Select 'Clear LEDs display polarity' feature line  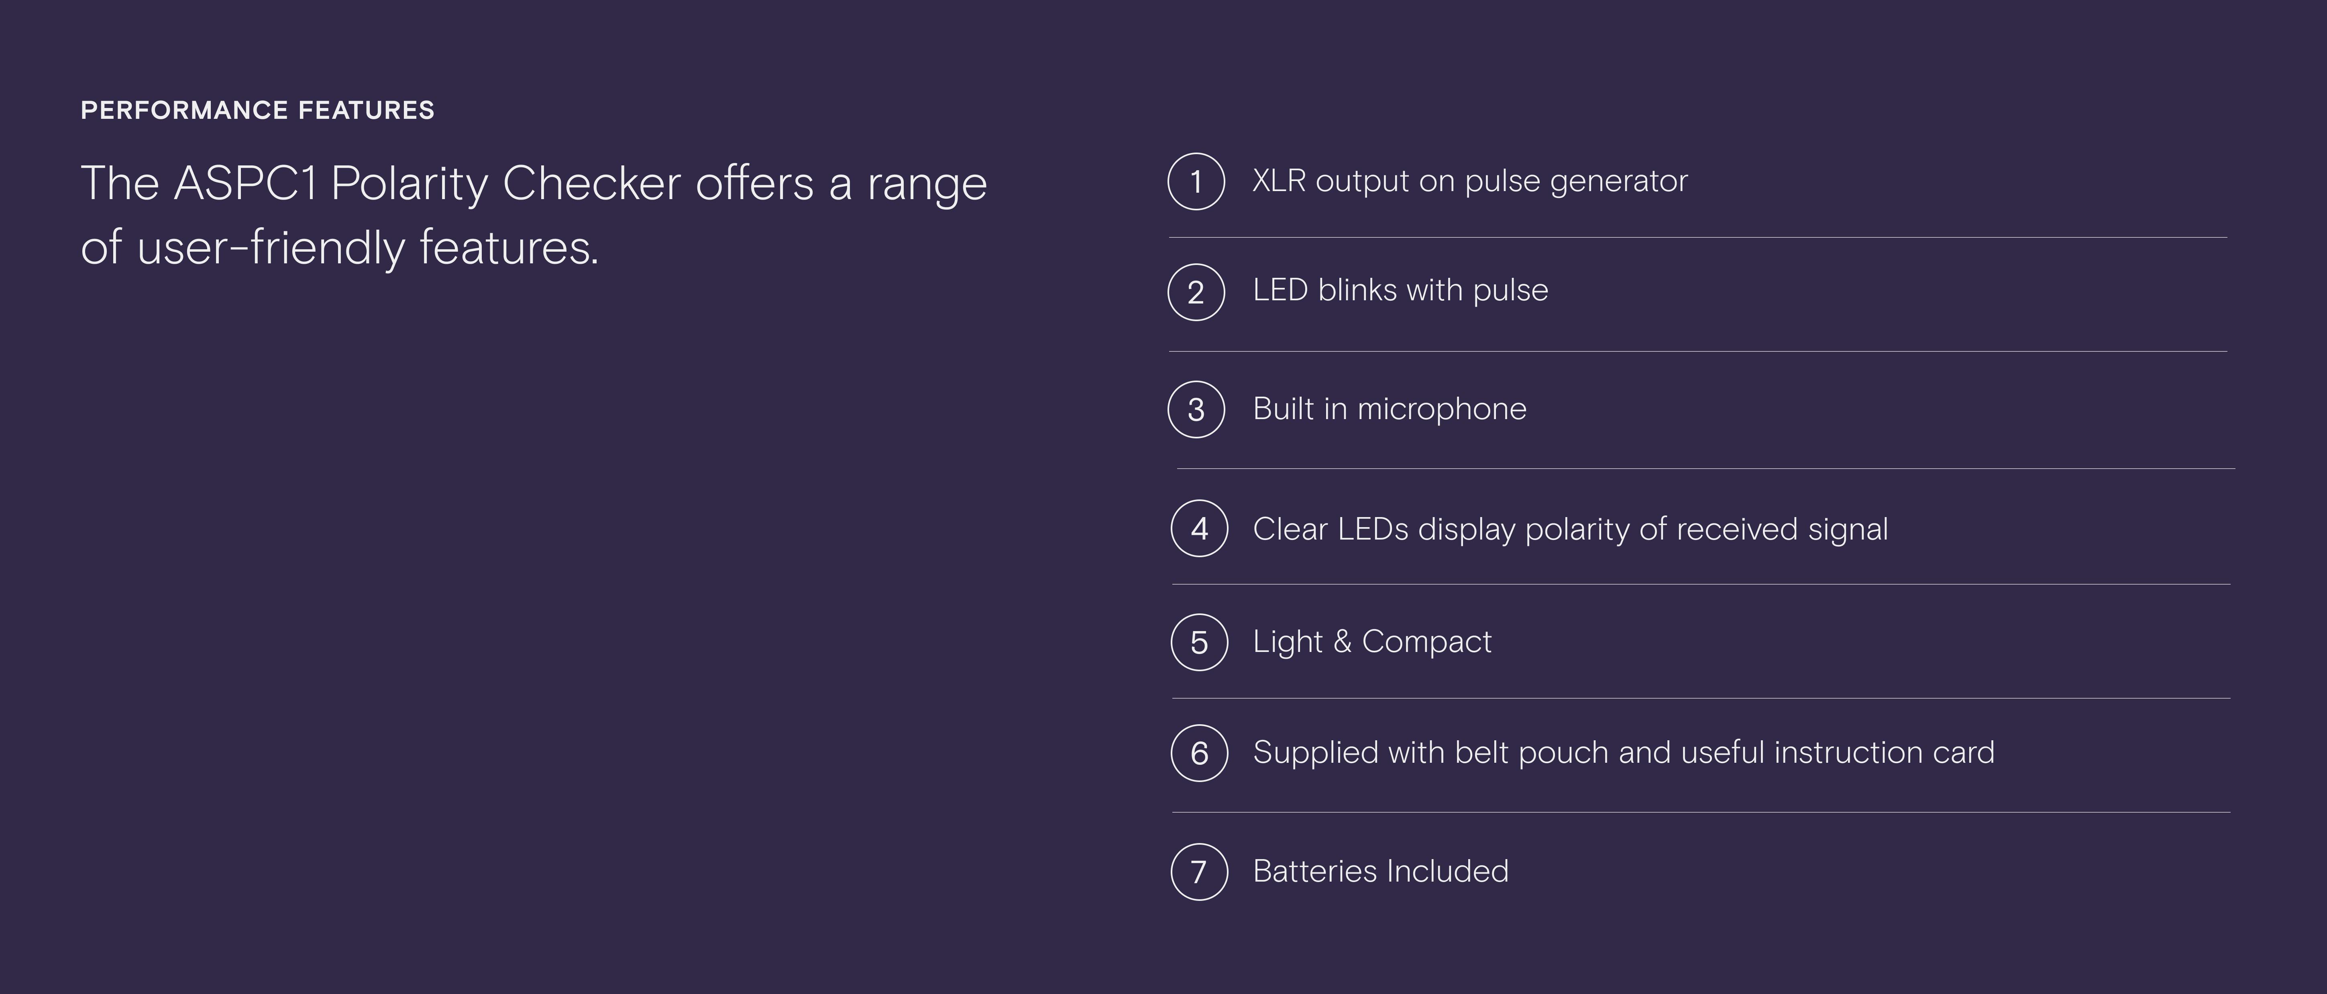pyautogui.click(x=1570, y=529)
